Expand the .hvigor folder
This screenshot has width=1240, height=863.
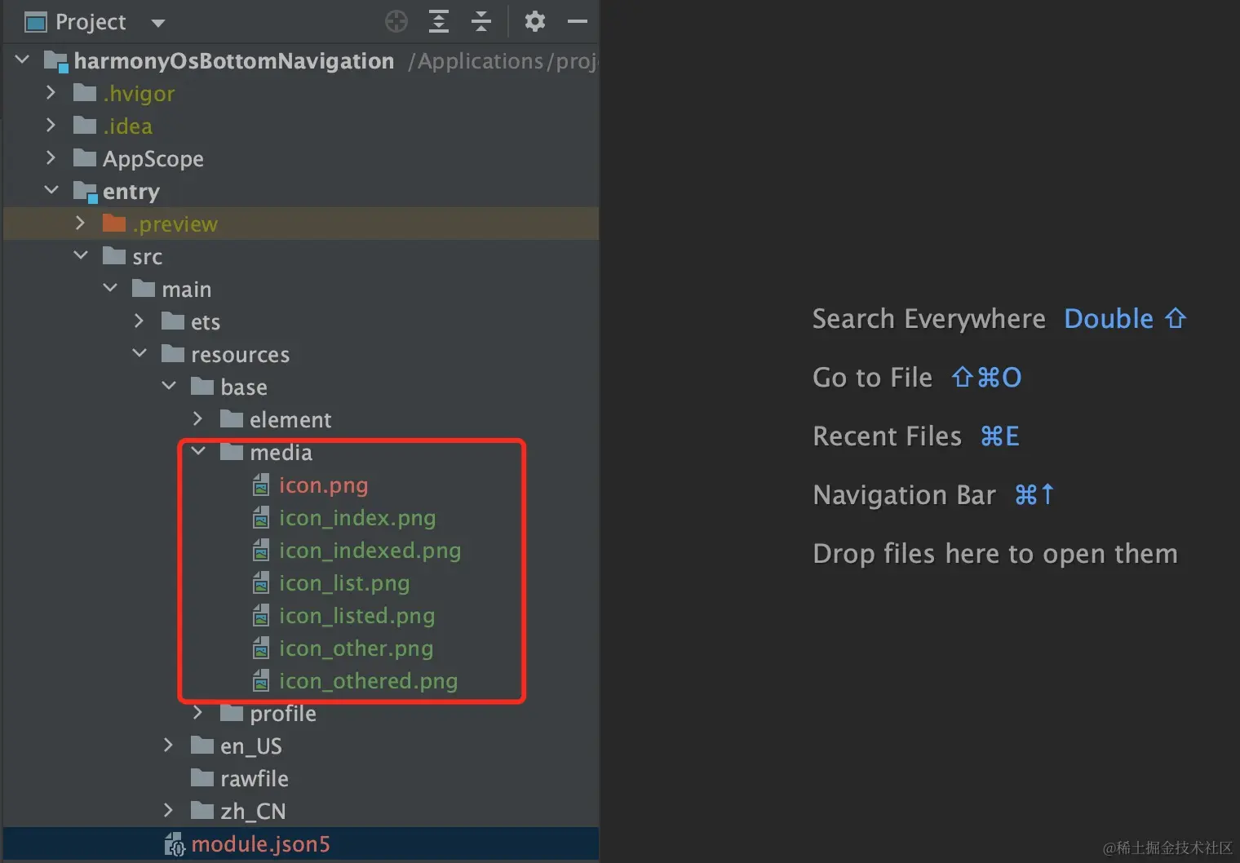point(51,93)
